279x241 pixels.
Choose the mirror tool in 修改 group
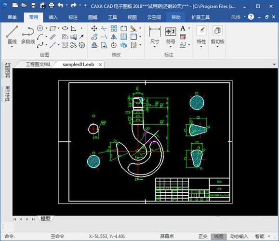point(114,37)
